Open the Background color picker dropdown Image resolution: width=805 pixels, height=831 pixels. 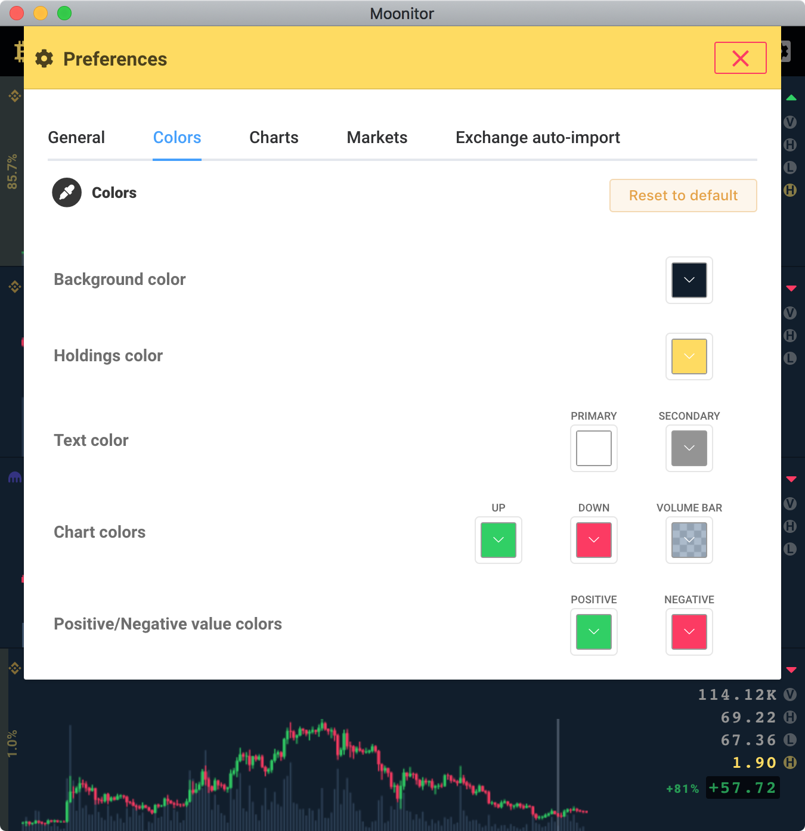click(689, 280)
